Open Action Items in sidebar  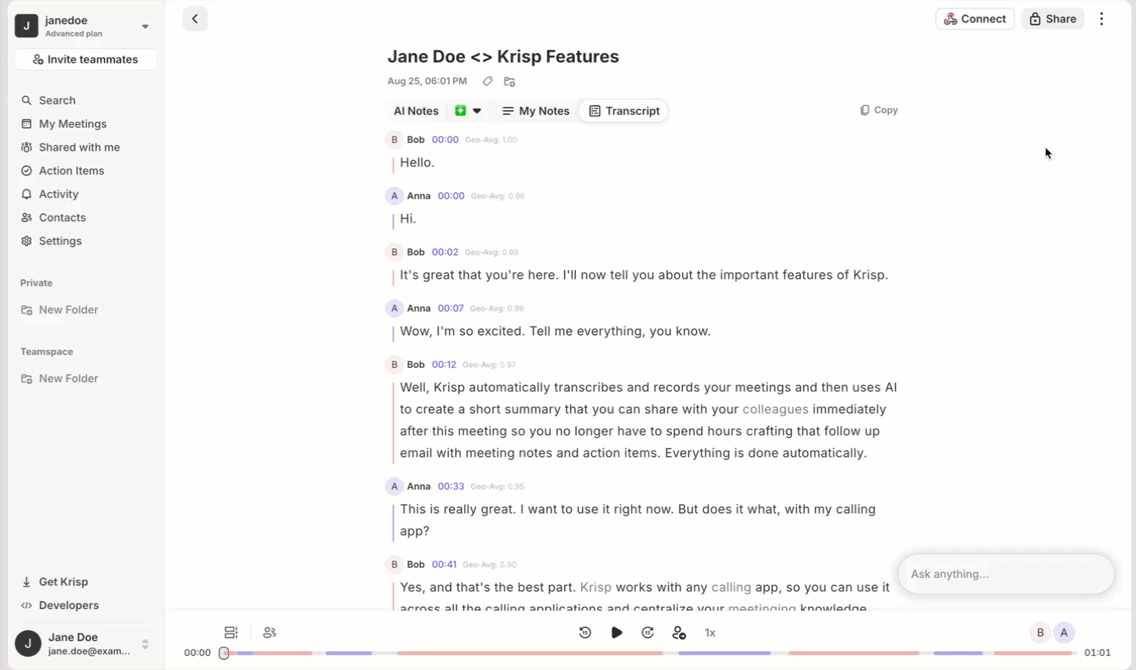click(x=71, y=170)
